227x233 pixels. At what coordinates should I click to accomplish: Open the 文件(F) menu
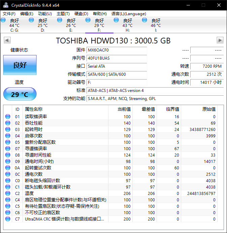point(9,14)
